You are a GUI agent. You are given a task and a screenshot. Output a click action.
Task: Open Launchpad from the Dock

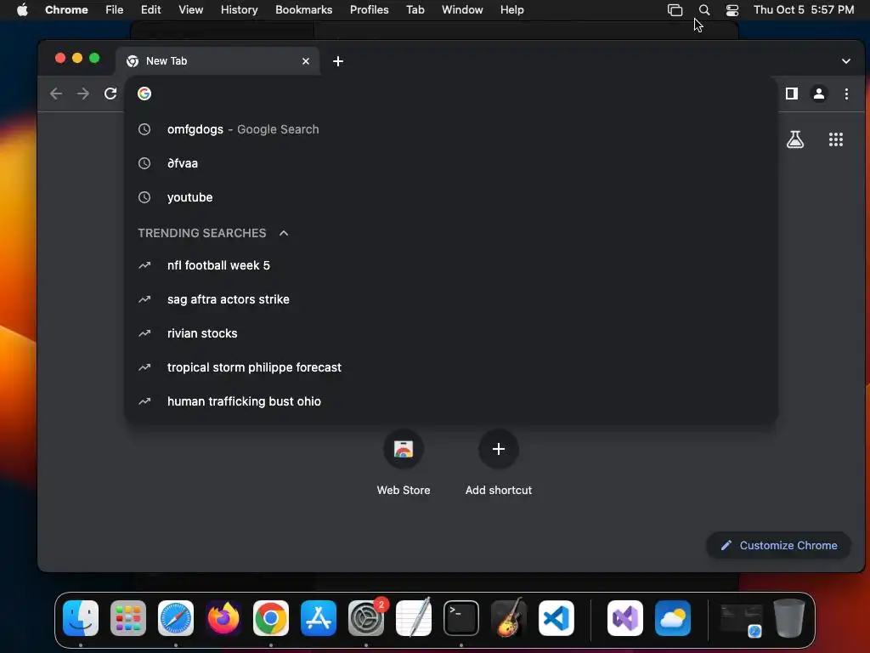(x=128, y=618)
